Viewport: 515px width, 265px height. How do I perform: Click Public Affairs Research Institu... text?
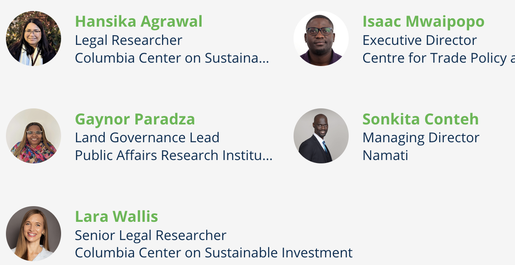pos(174,155)
